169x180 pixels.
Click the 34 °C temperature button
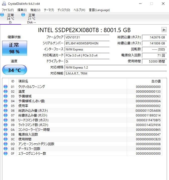tap(14, 70)
